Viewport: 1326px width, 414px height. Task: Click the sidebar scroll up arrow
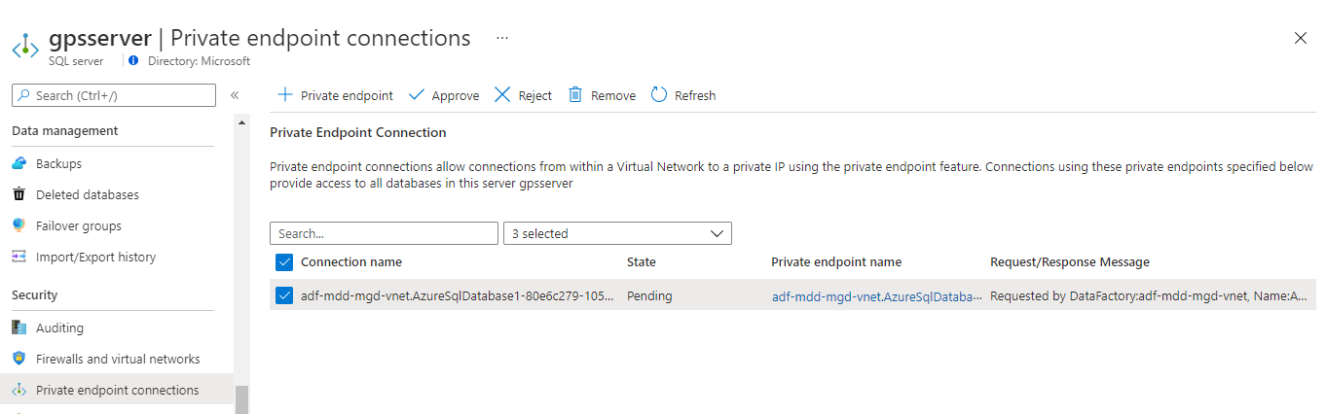point(242,122)
